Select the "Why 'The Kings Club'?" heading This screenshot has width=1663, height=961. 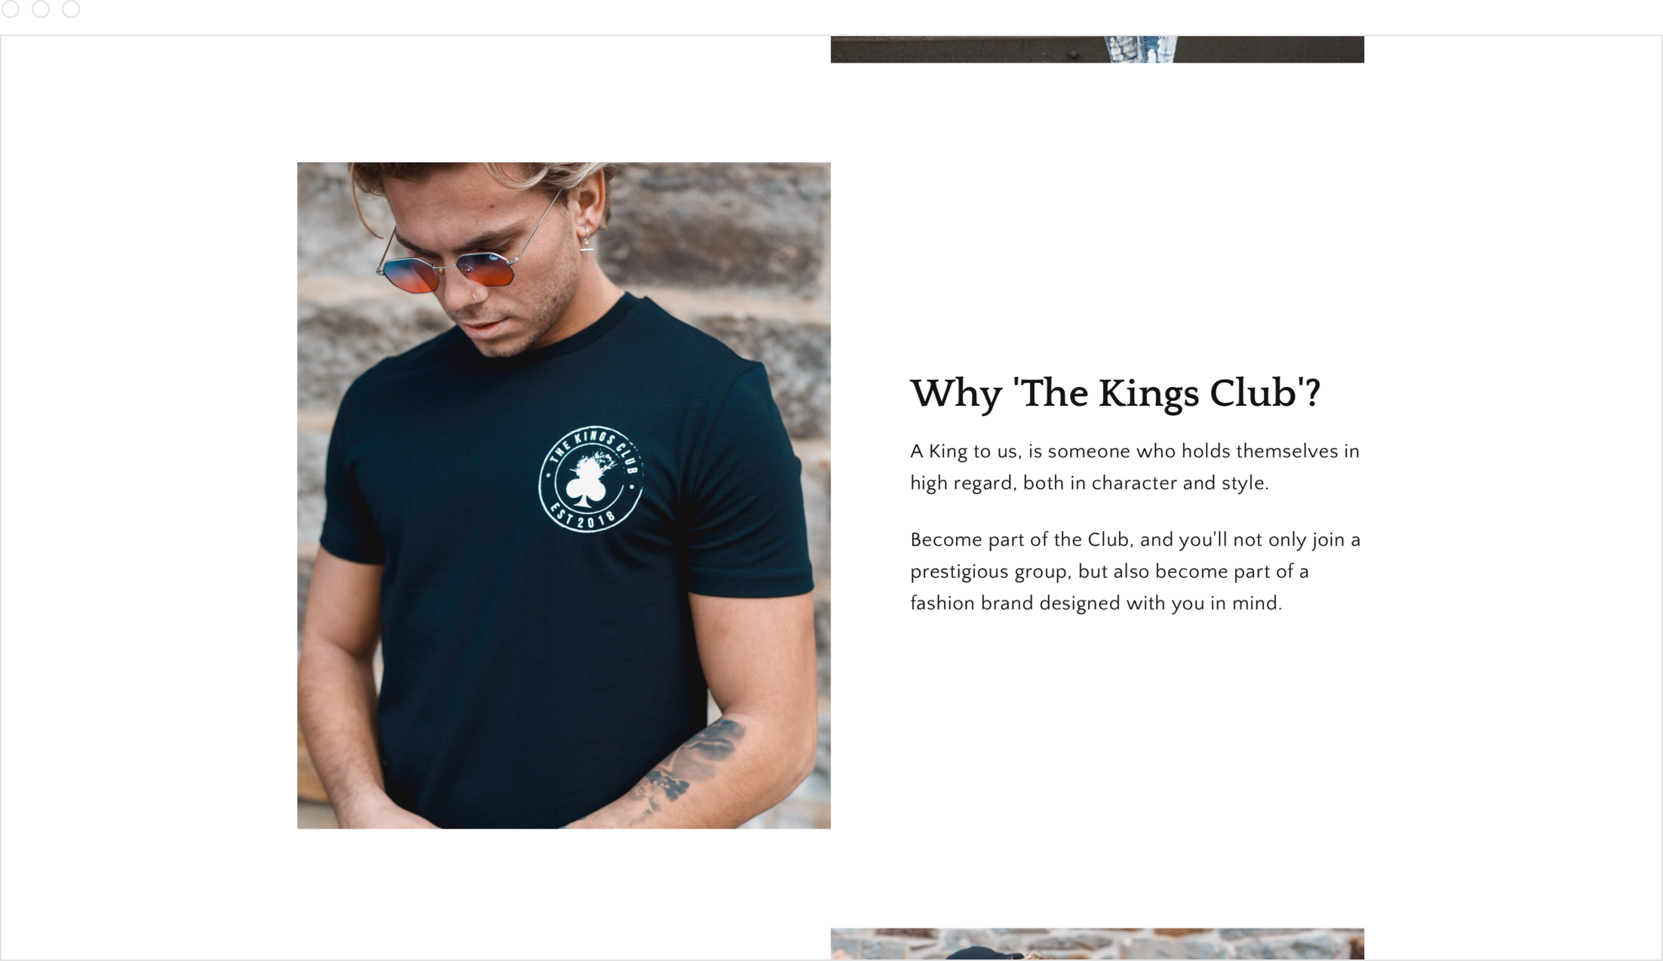1115,394
